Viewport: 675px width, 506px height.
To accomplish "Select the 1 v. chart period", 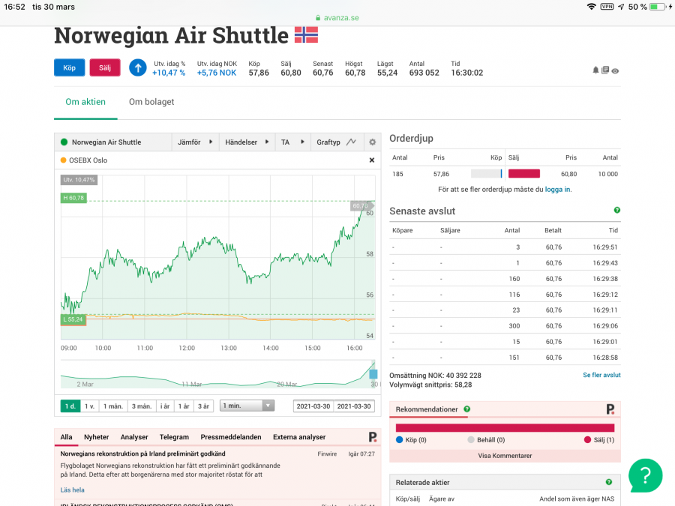I will (89, 406).
